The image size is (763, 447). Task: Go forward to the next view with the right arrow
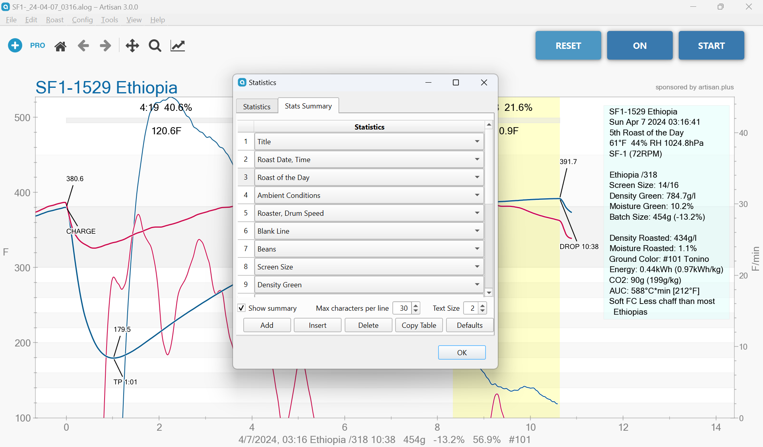105,46
